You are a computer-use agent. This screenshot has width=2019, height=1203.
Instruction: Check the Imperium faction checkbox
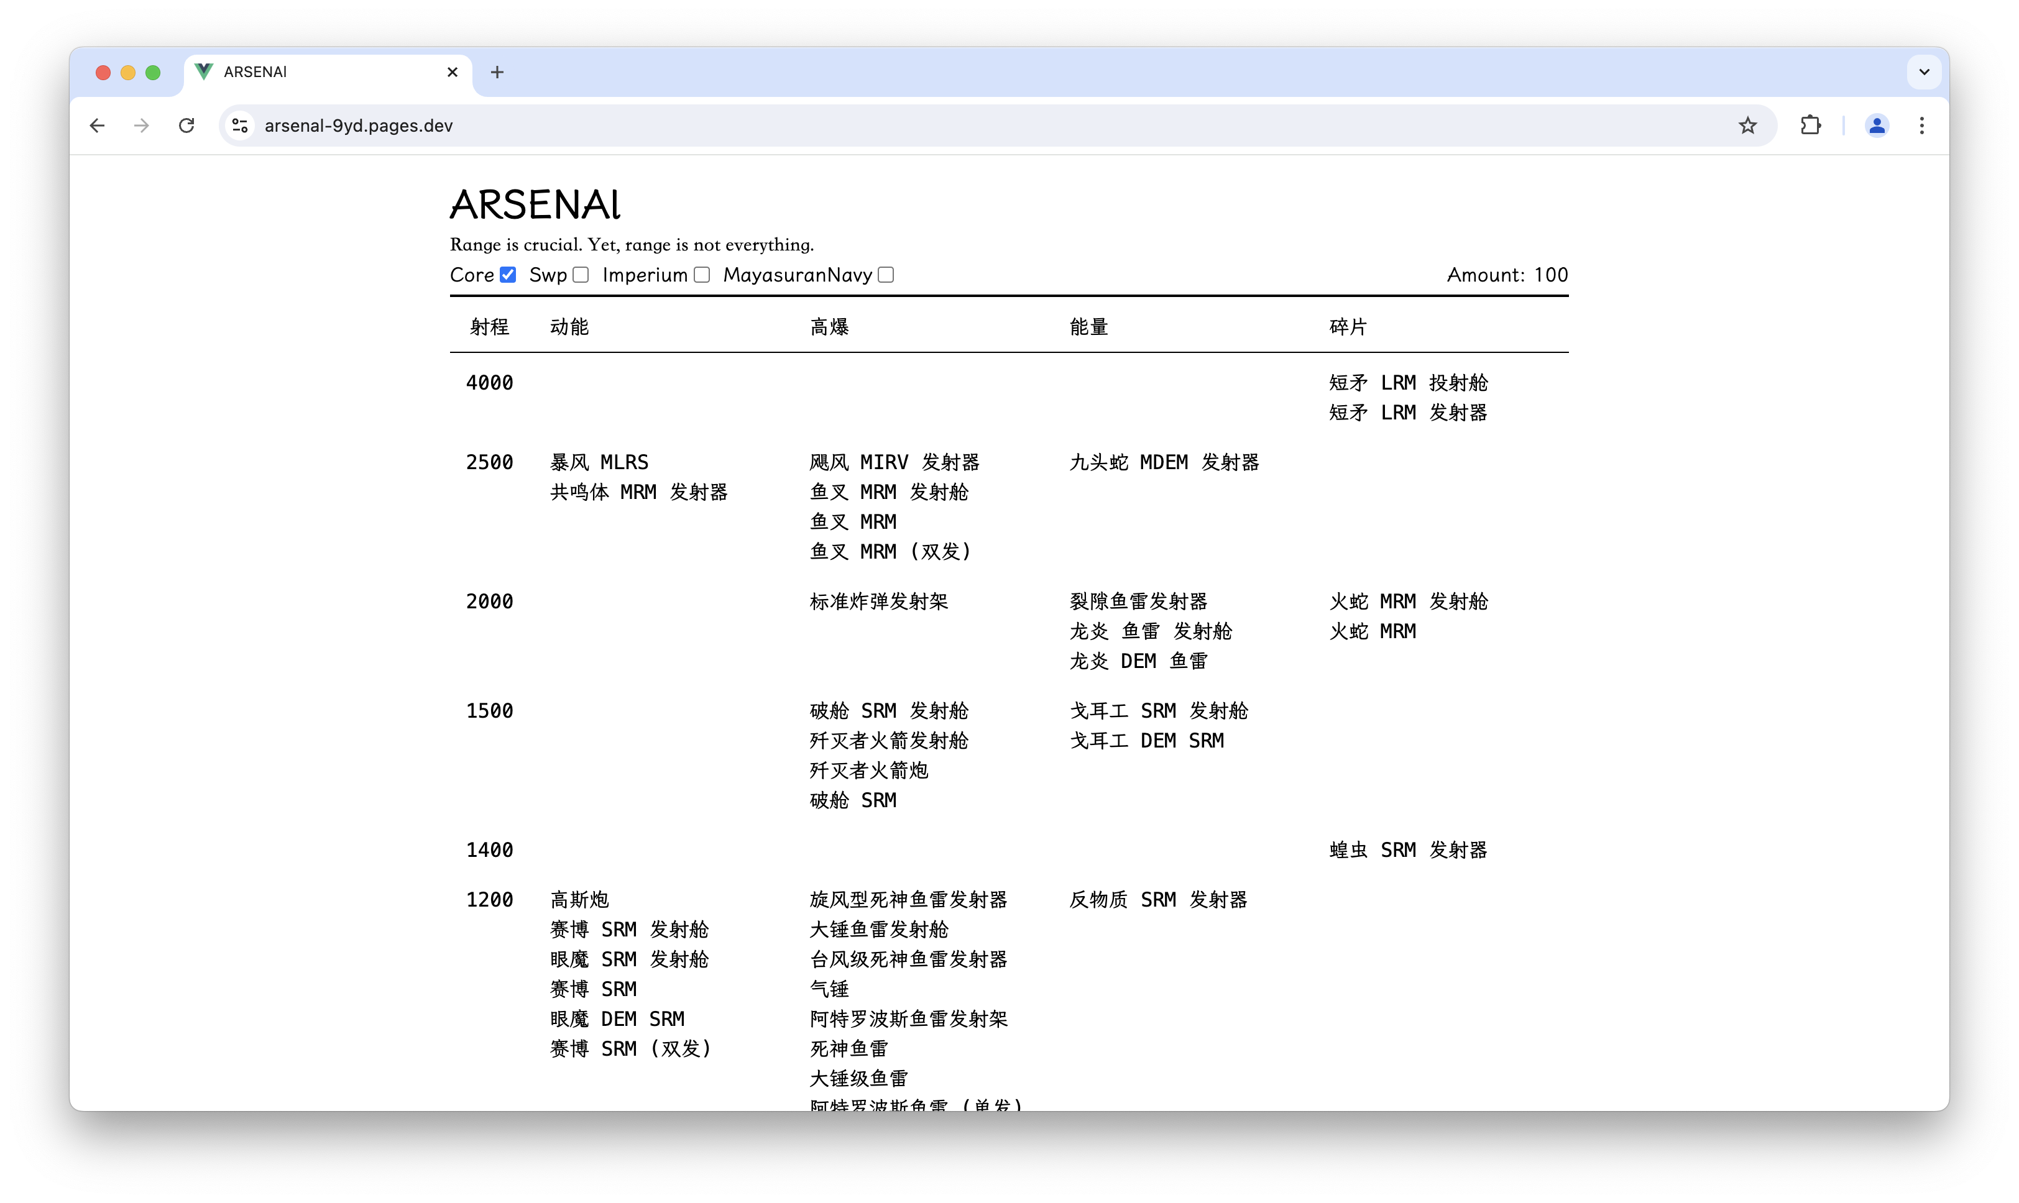(x=701, y=275)
